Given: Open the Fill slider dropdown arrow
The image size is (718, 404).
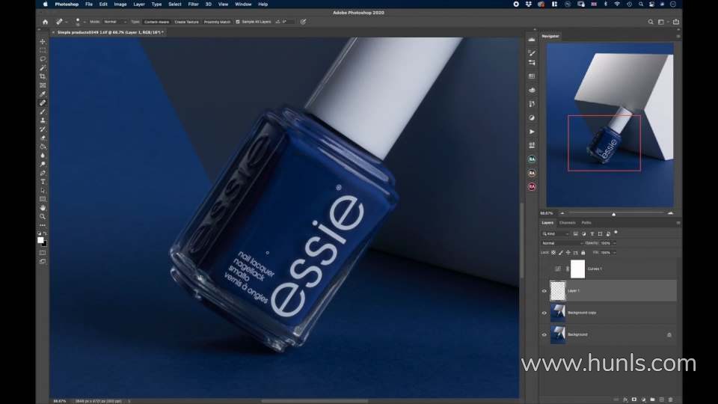Looking at the screenshot, I should (615, 252).
